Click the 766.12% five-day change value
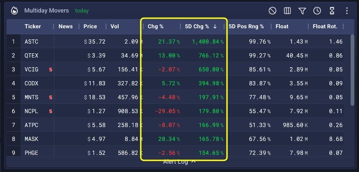This screenshot has width=359, height=172. [x=211, y=56]
